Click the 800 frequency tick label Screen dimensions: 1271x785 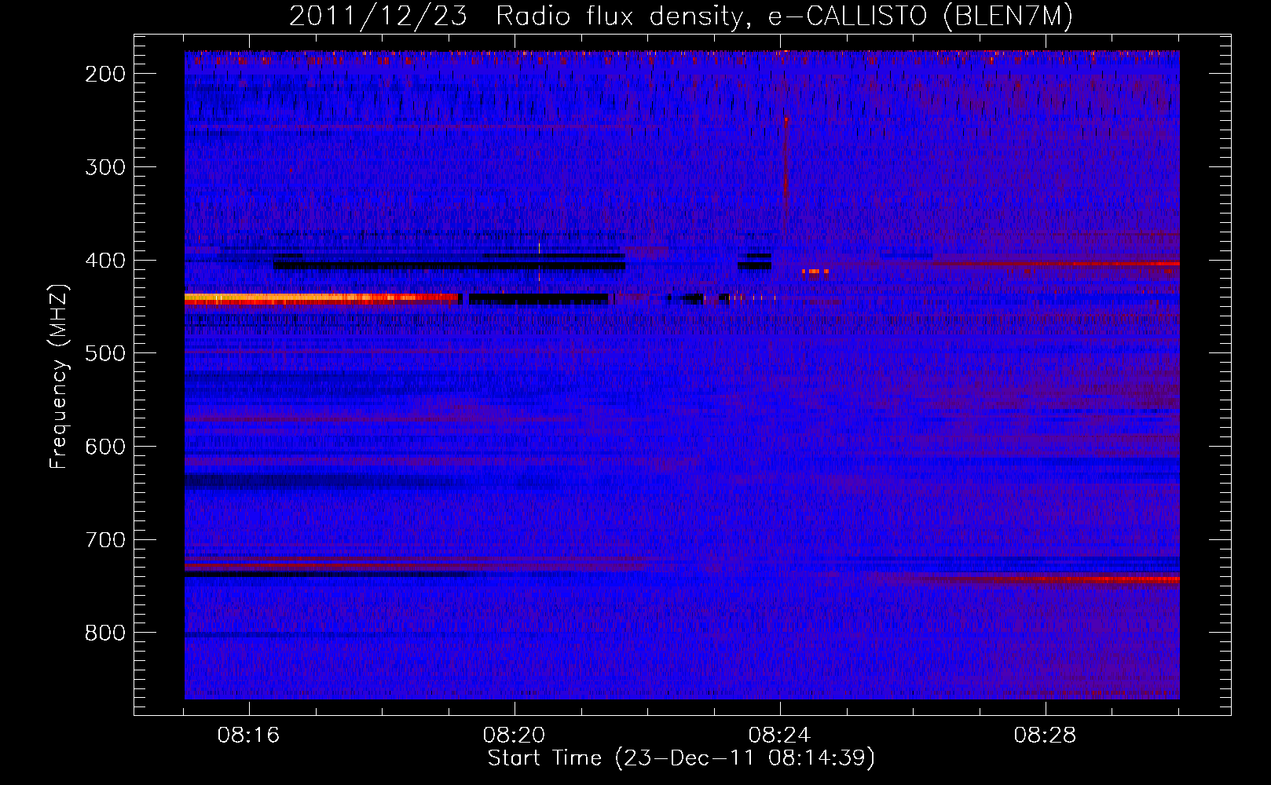[104, 633]
